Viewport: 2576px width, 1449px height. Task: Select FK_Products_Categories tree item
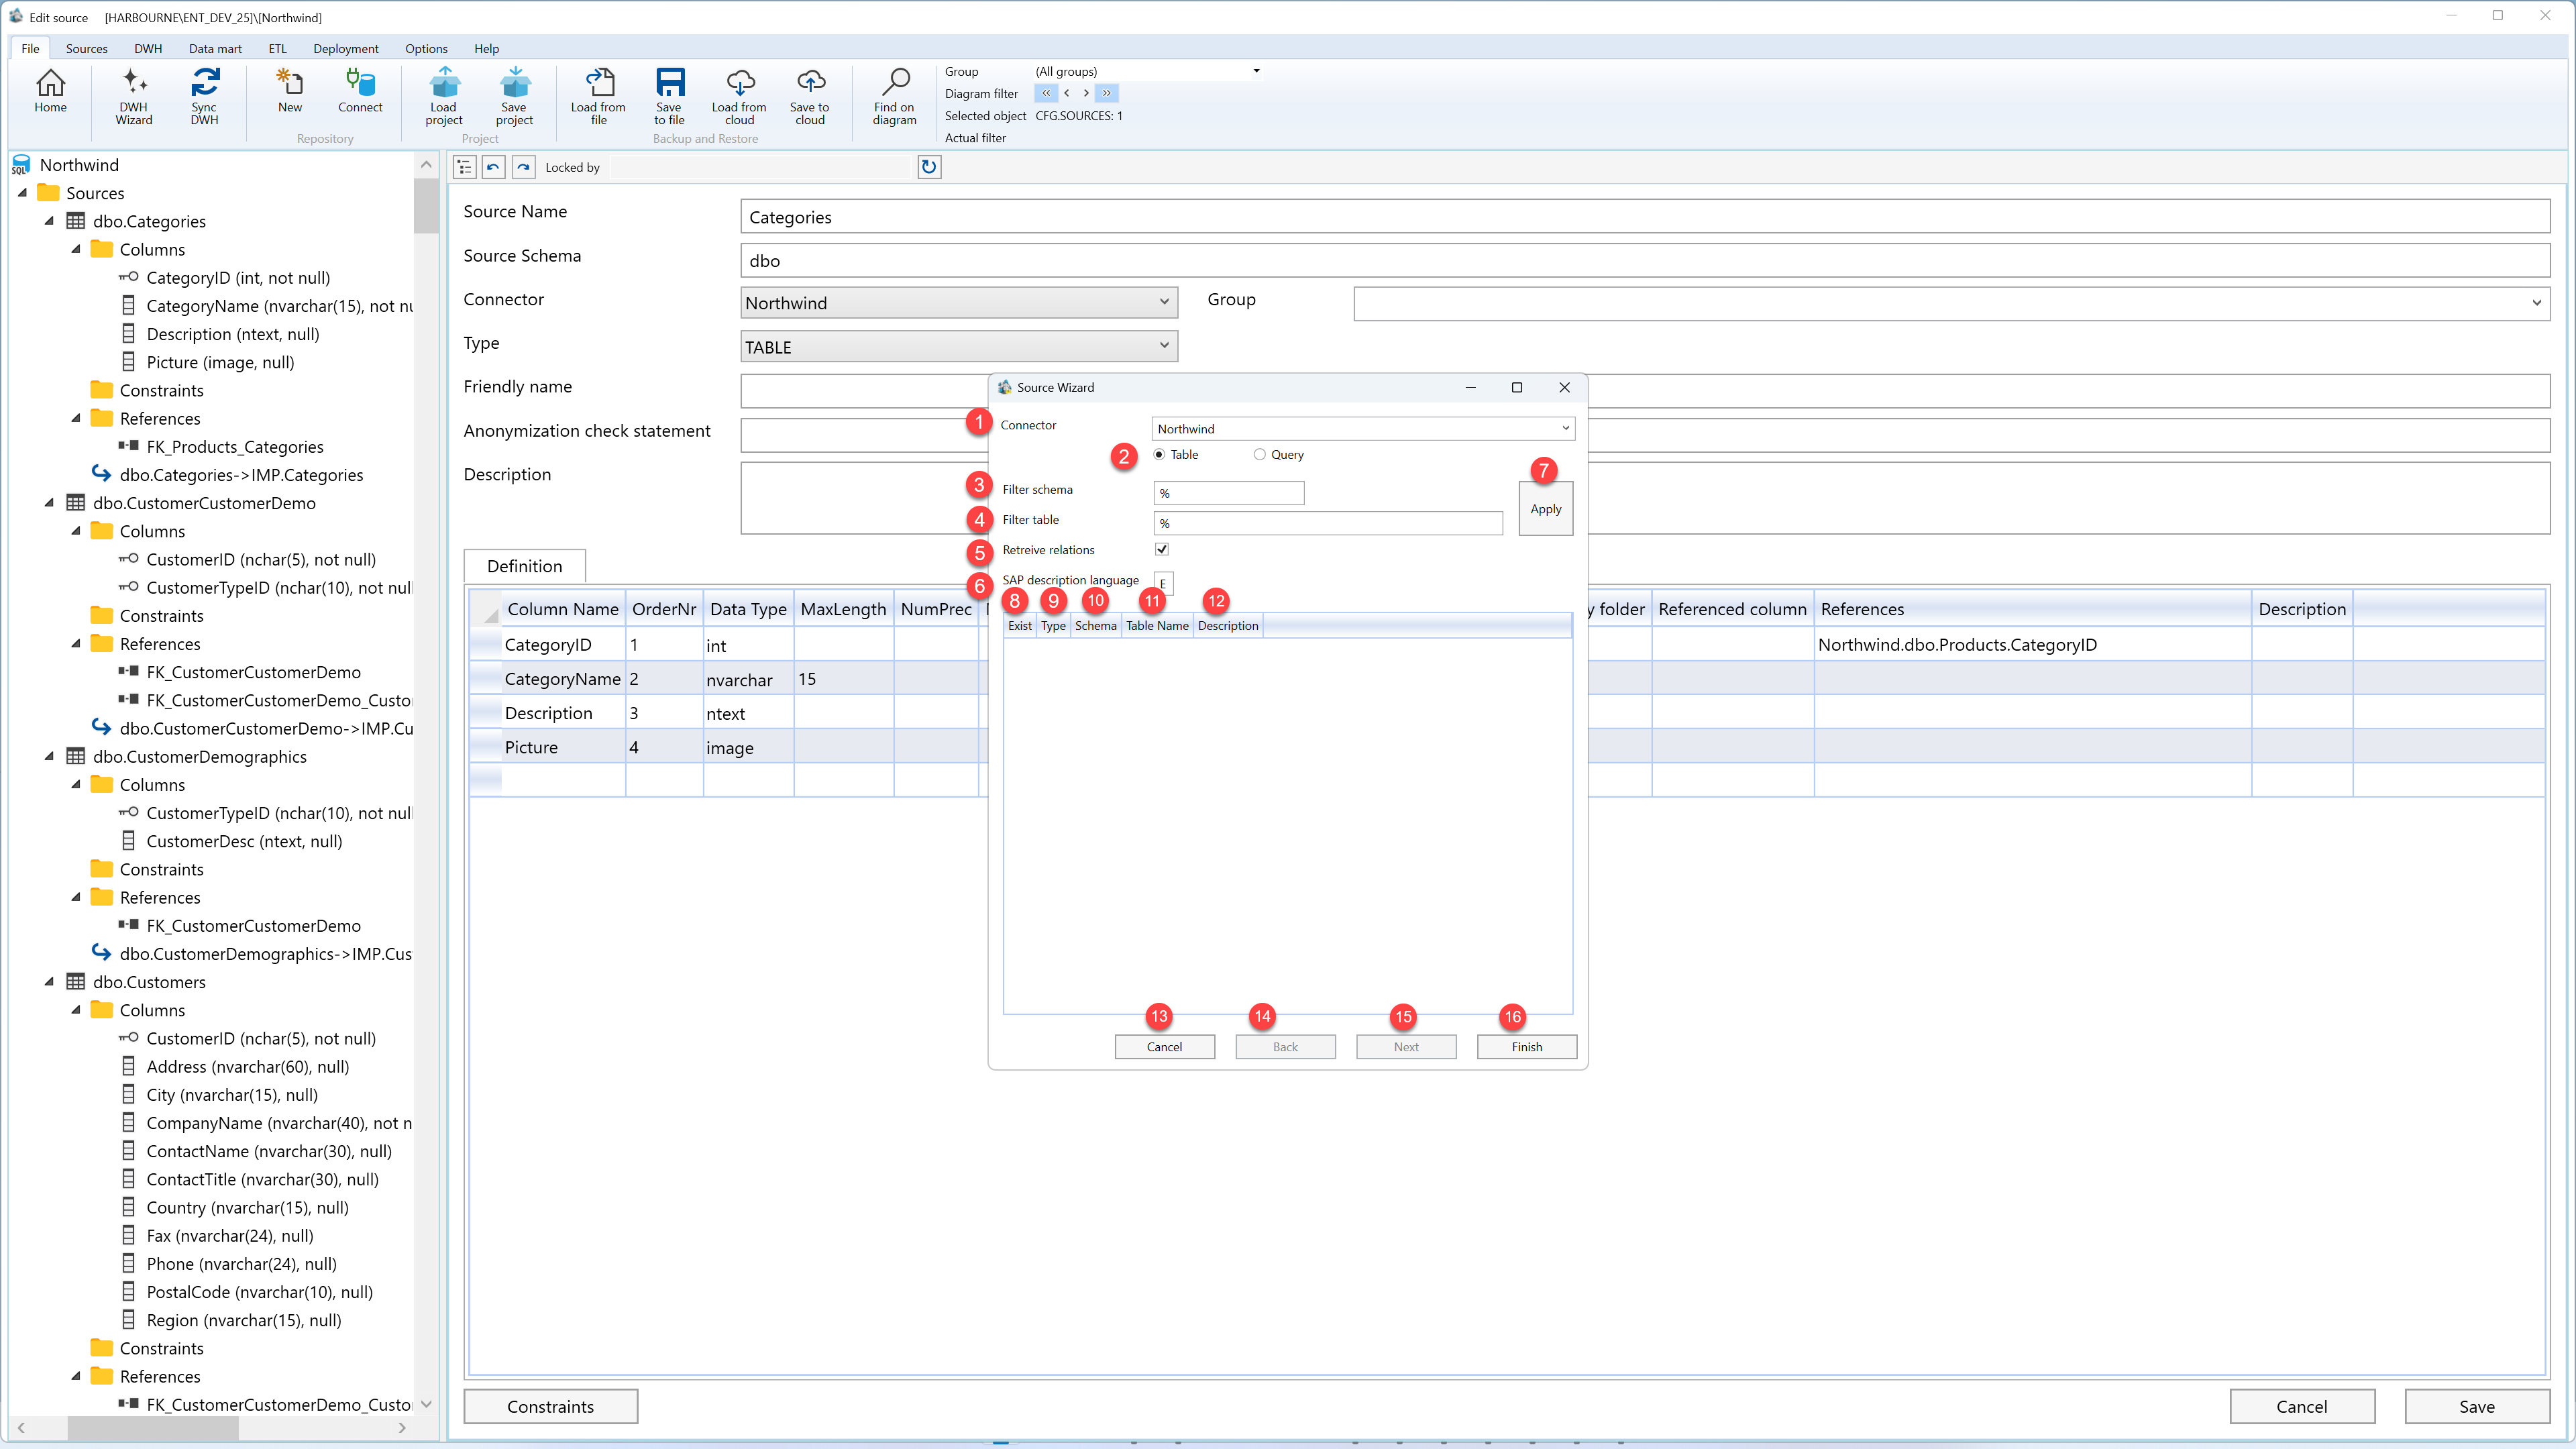pyautogui.click(x=235, y=446)
